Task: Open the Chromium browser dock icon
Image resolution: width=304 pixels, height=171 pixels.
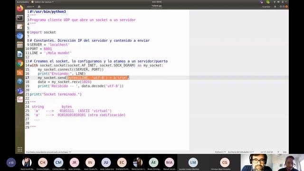Action: 20,36
